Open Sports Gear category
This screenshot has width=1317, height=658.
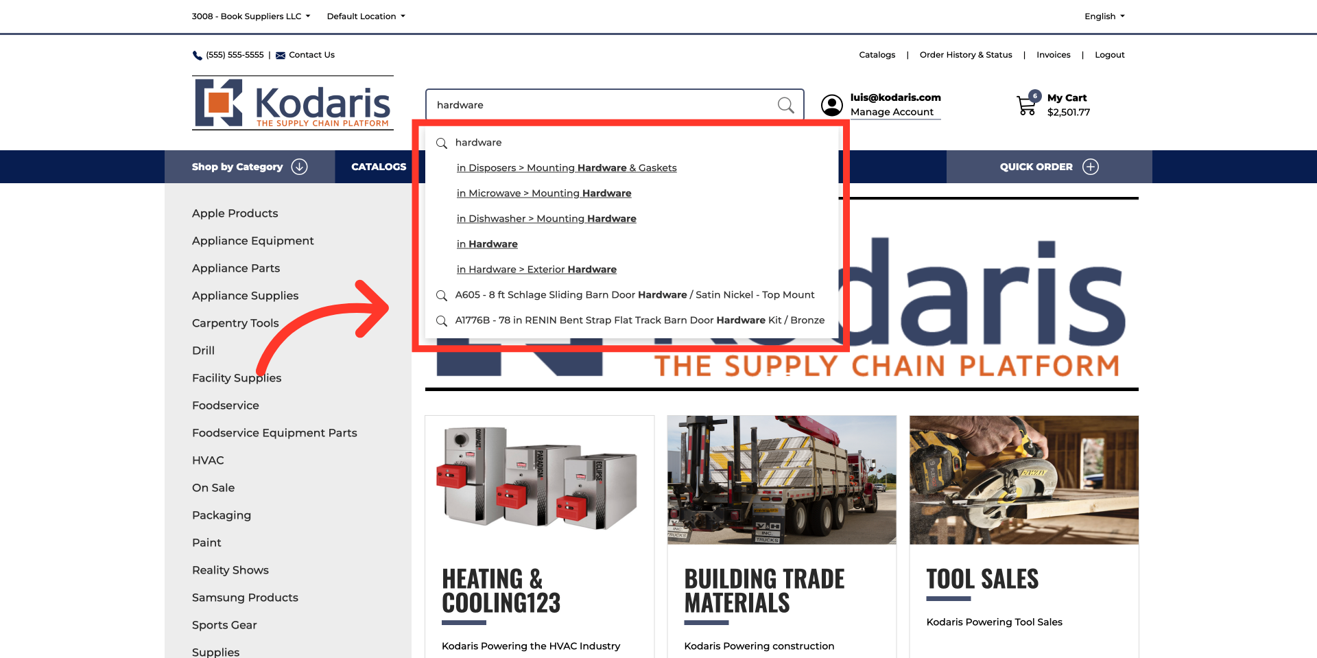(x=224, y=625)
